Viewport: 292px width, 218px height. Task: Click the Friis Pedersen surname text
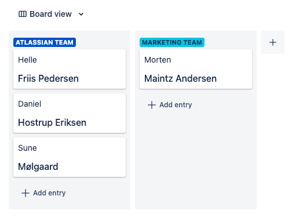(x=48, y=79)
